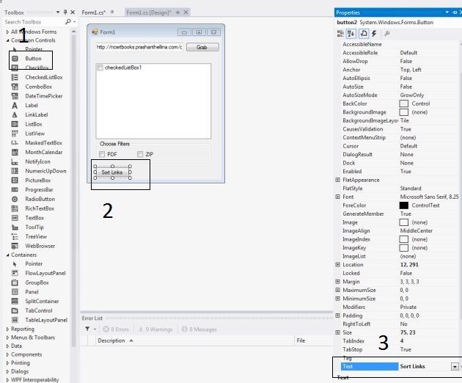The width and height of the screenshot is (462, 383).
Task: Select the Button control in Toolbox
Action: pos(33,59)
